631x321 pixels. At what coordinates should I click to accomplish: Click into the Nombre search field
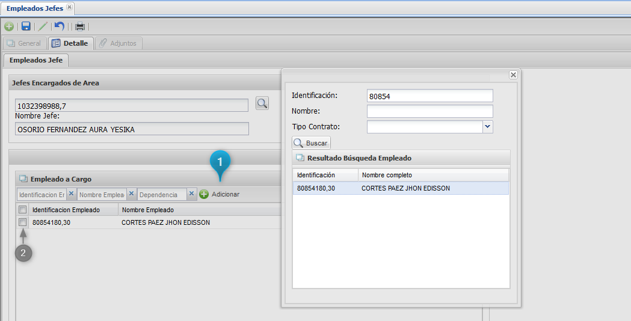pyautogui.click(x=429, y=111)
